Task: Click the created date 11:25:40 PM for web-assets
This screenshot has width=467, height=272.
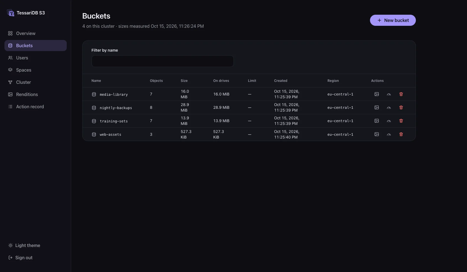Action: (287, 134)
